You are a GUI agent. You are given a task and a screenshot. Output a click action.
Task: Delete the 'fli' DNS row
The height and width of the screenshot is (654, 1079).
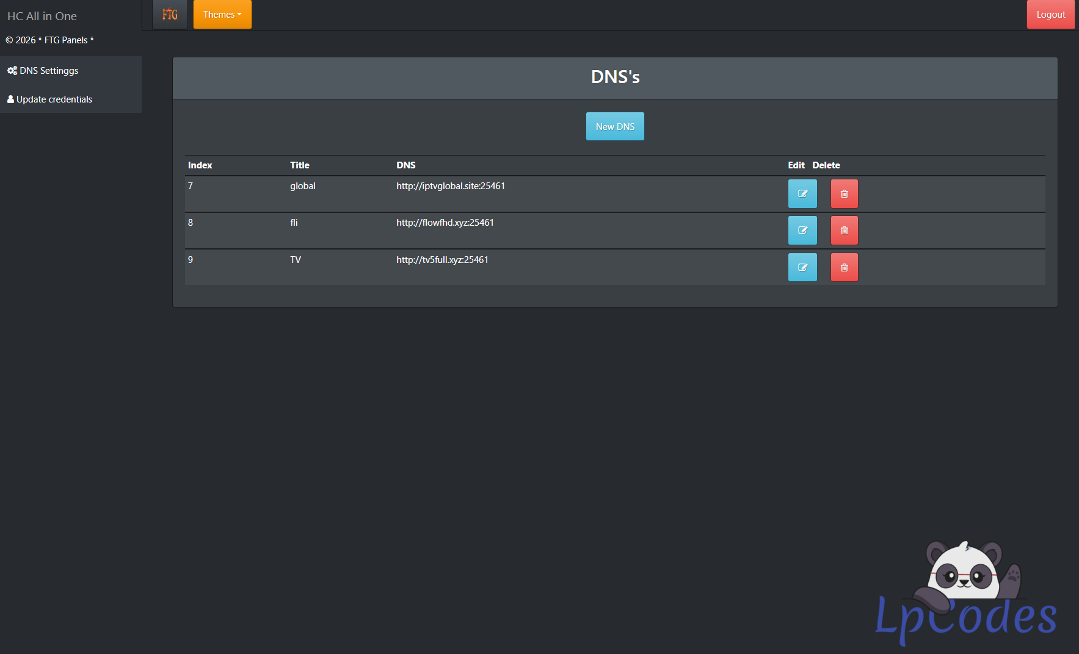(844, 231)
